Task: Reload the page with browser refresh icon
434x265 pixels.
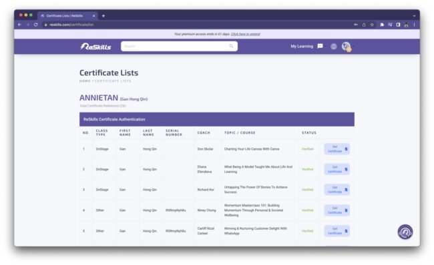Action: (x=35, y=25)
